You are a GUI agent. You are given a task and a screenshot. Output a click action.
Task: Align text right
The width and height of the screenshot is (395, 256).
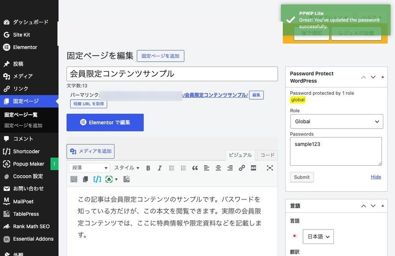coord(230,168)
